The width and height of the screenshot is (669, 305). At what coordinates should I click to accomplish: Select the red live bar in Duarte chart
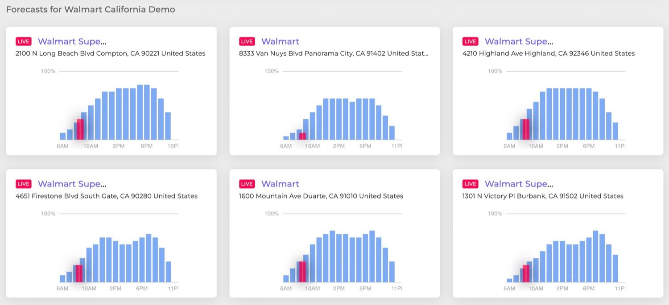pyautogui.click(x=302, y=272)
